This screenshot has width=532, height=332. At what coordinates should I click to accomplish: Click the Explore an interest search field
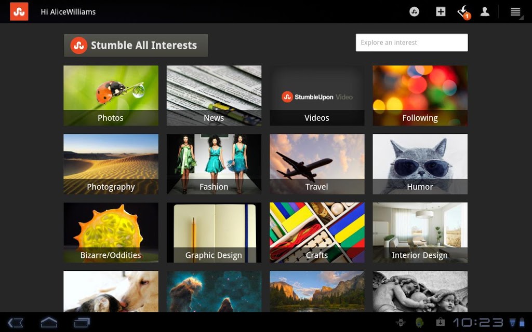click(x=411, y=43)
